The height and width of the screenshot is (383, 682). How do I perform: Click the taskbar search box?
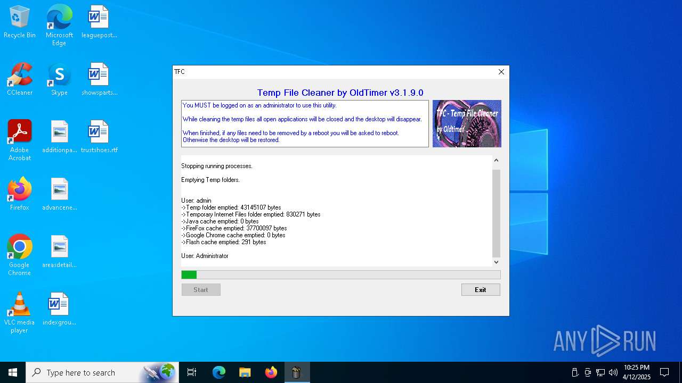pos(102,372)
